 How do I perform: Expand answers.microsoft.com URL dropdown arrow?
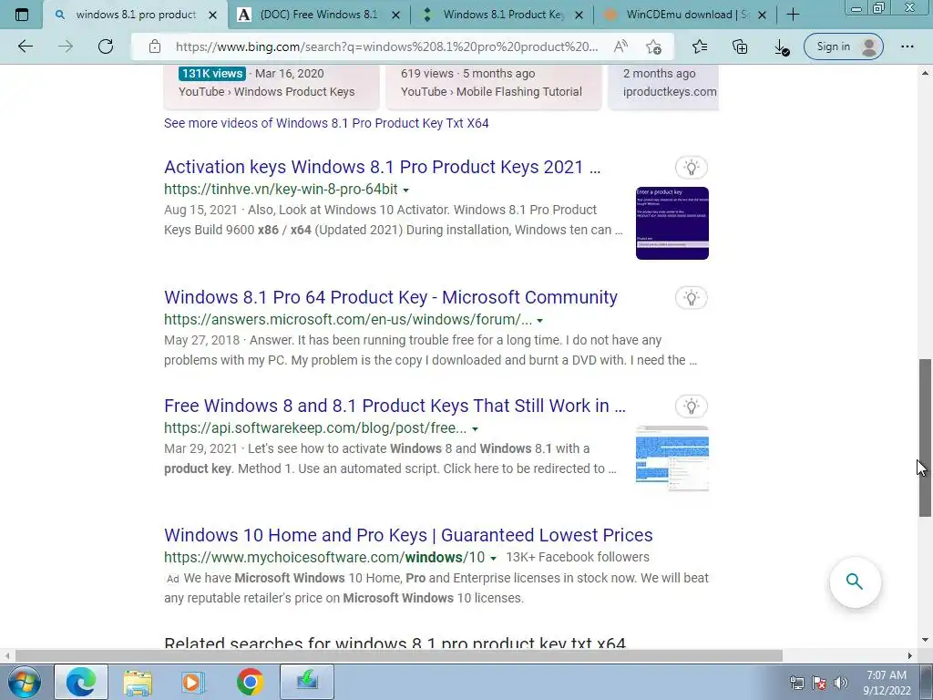point(539,320)
